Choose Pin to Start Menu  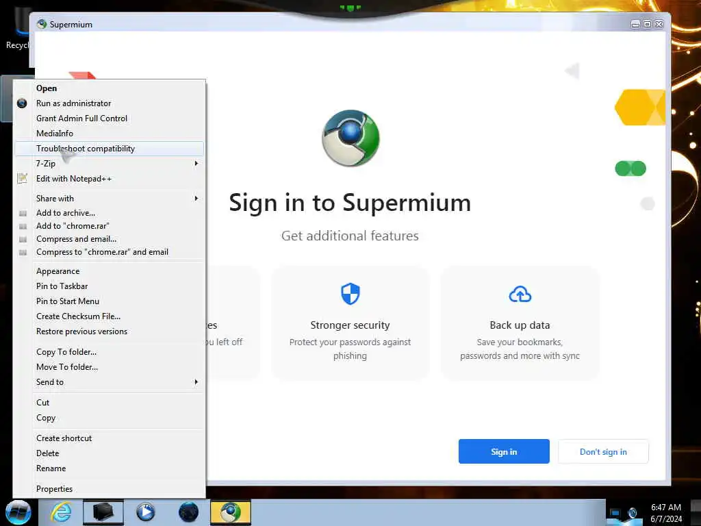point(109,301)
